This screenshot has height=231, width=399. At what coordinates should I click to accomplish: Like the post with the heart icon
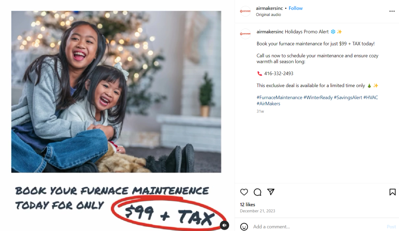pyautogui.click(x=244, y=192)
